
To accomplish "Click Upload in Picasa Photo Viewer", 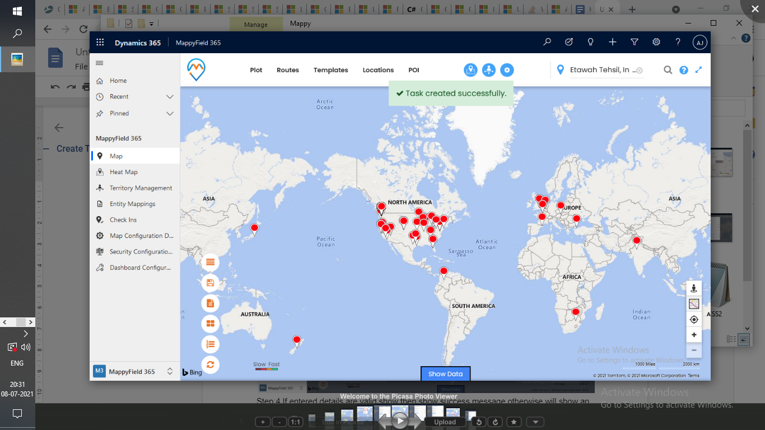I will tap(445, 422).
